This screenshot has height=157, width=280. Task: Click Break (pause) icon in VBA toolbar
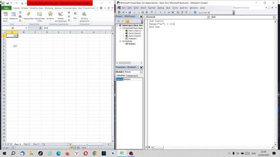point(164,12)
